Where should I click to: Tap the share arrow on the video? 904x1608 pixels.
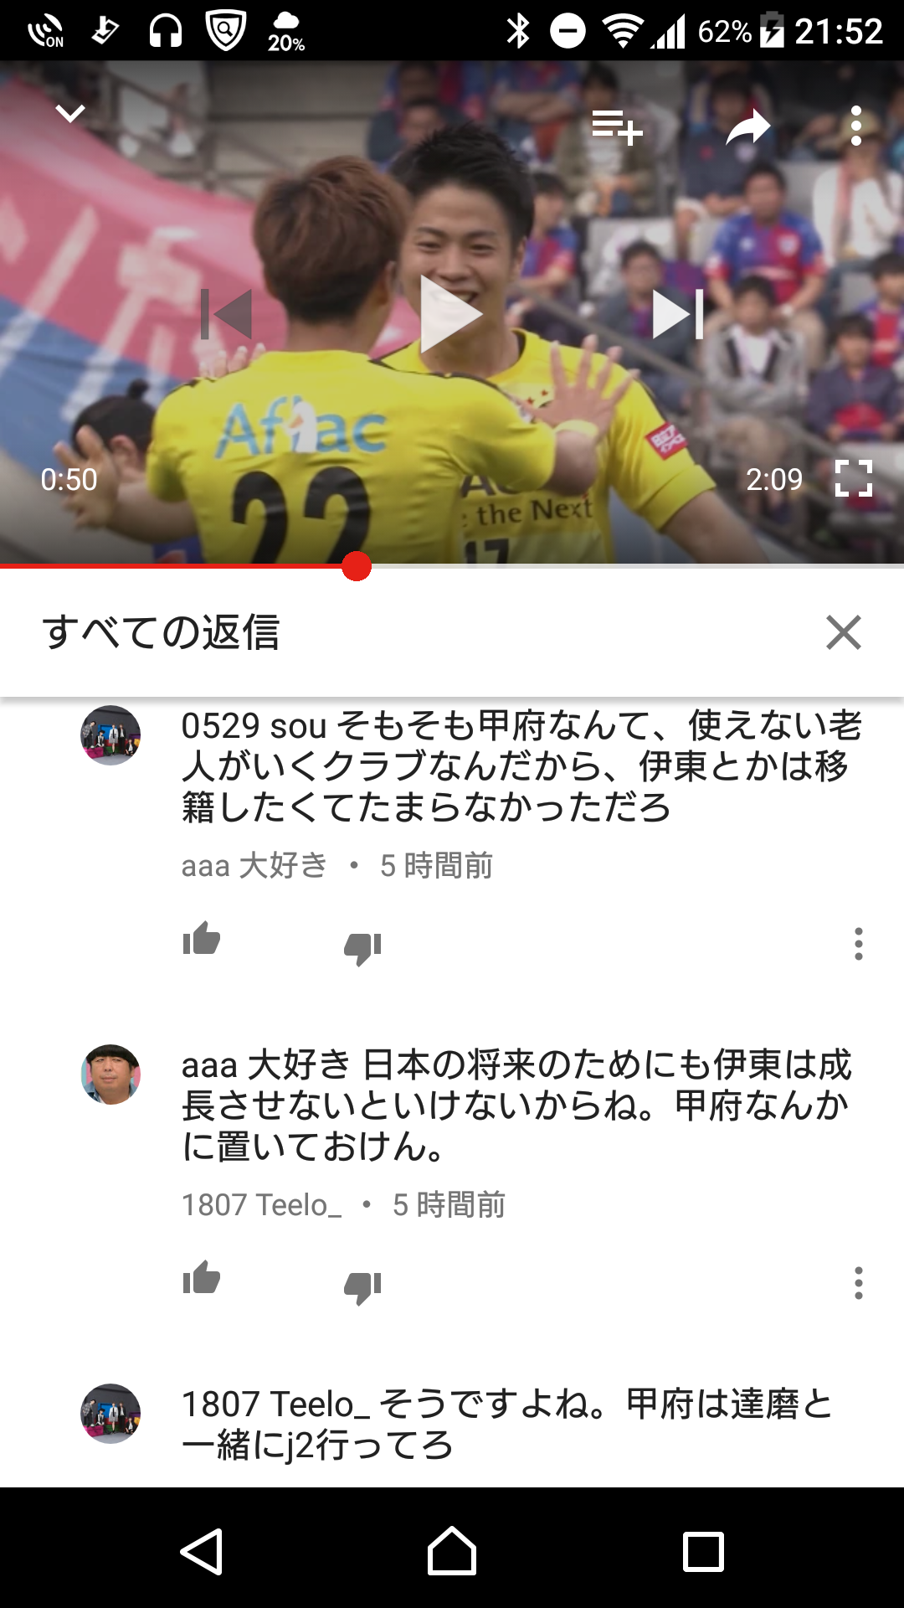[x=747, y=127]
